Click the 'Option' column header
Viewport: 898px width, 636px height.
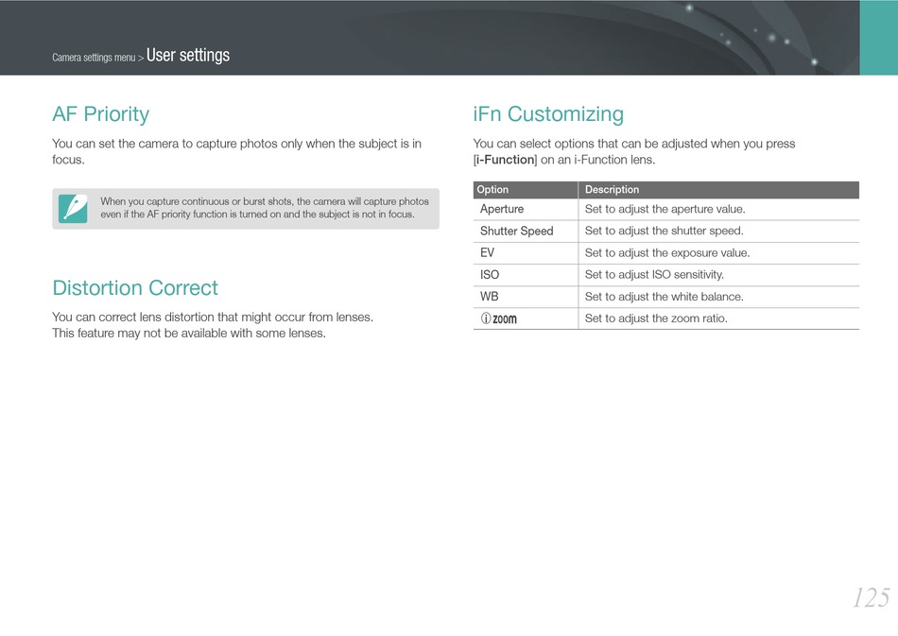526,190
